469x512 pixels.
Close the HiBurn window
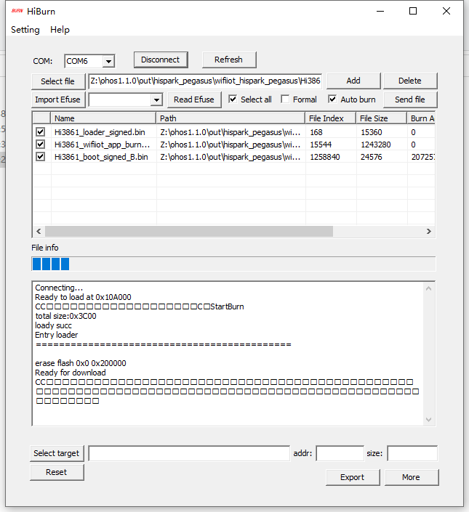446,11
